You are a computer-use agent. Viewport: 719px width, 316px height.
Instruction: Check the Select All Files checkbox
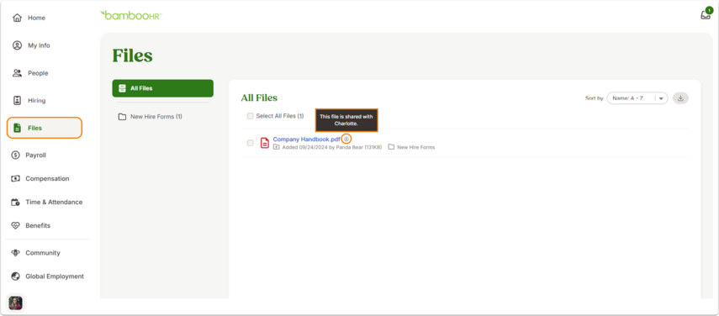pyautogui.click(x=251, y=116)
